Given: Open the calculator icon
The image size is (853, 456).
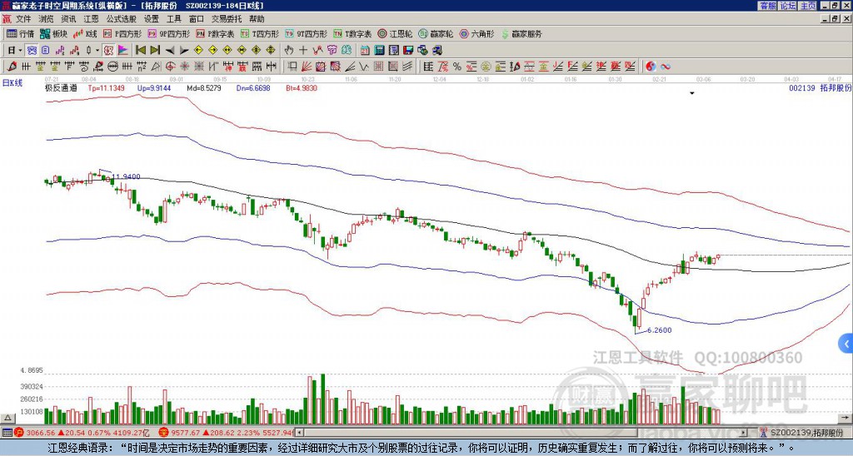Looking at the screenshot, I should [x=379, y=51].
